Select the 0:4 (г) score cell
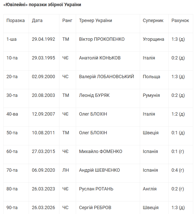This screenshot has height=214, width=196. pos(178,170)
